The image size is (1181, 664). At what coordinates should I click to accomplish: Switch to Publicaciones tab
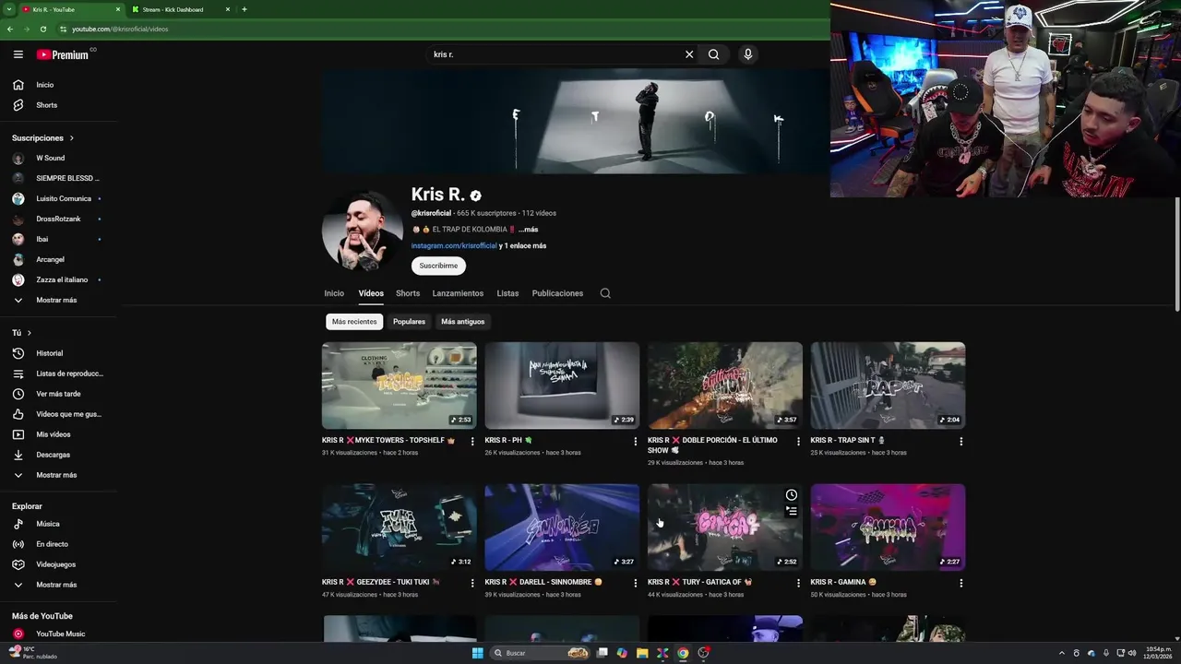pyautogui.click(x=557, y=293)
